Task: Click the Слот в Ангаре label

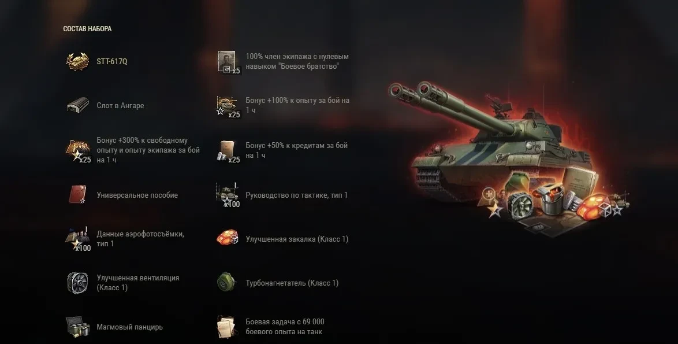Action: pyautogui.click(x=120, y=106)
